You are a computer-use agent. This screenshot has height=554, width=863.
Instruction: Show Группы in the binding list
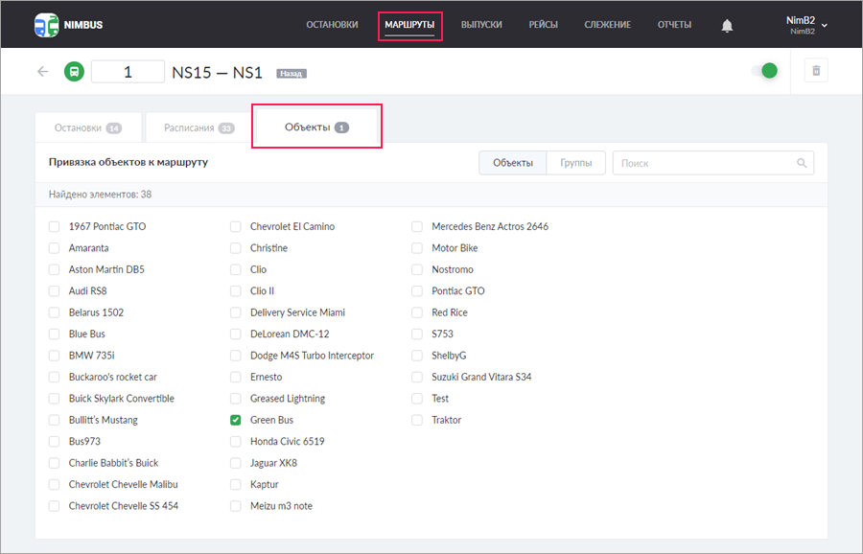575,163
